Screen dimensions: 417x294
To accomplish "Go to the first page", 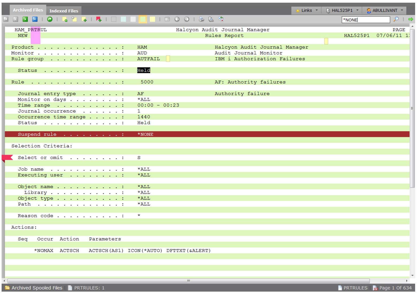I will click(6, 19).
